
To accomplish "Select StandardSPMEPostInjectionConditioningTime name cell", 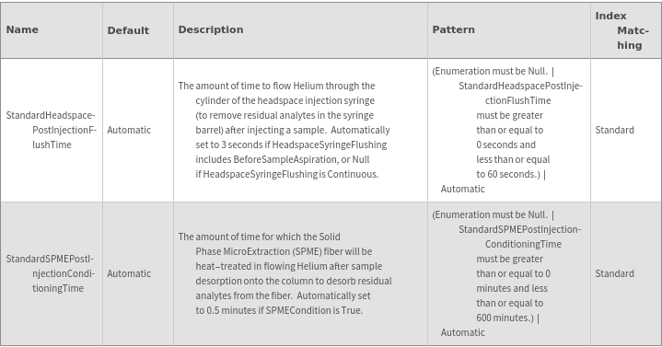I will 51,273.
